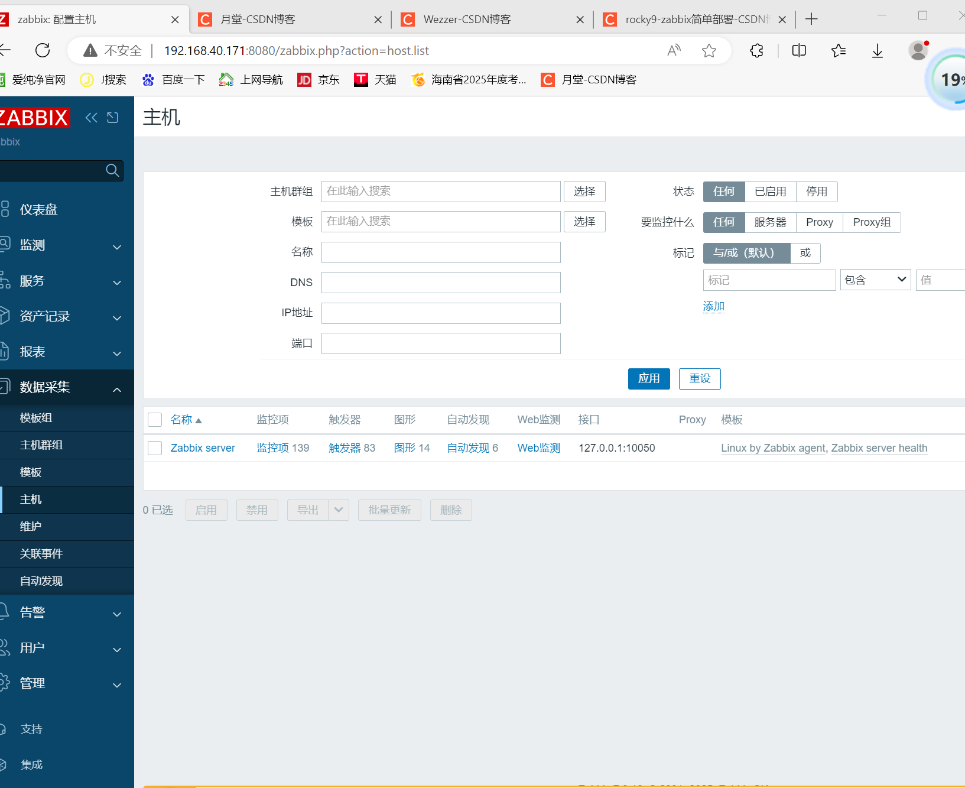Select the 已启用 status filter toggle
Viewport: 965px width, 788px height.
[770, 192]
